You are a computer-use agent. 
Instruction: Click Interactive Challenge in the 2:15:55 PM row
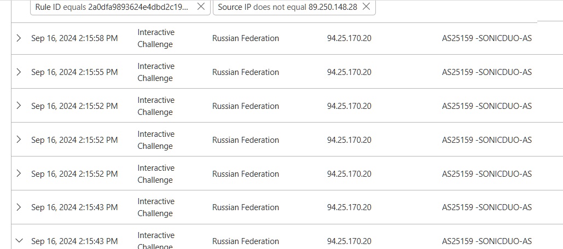pos(156,72)
